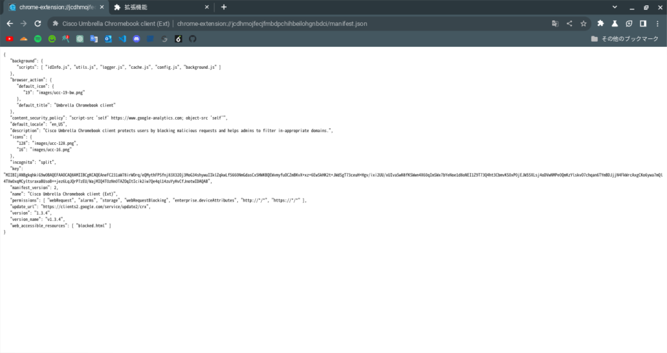Open the Google Translate bookmark

pos(94,39)
